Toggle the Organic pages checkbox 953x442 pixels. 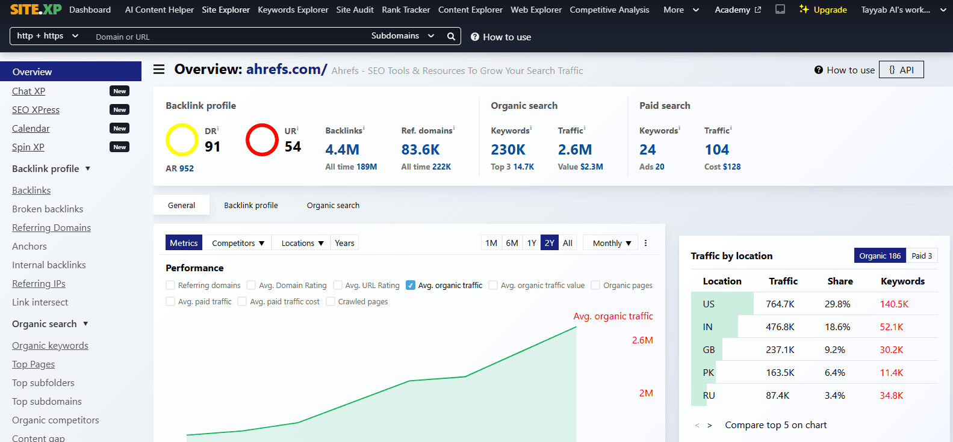tap(595, 285)
